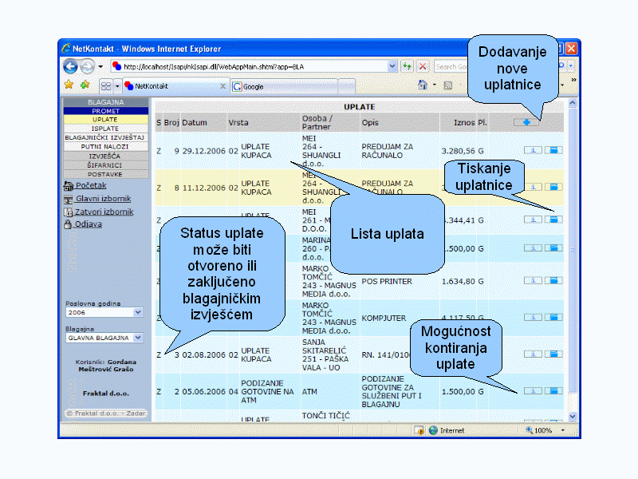The image size is (638, 479).
Task: Print uplatnica for .500,00 MARINA row
Action: [553, 247]
